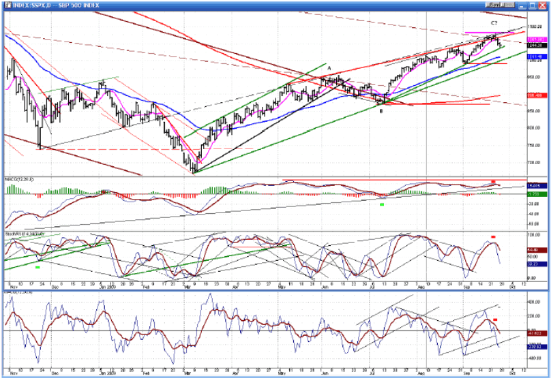The image size is (551, 378).
Task: Click the red StochRSI value tag 64.40
Action: tap(537, 250)
